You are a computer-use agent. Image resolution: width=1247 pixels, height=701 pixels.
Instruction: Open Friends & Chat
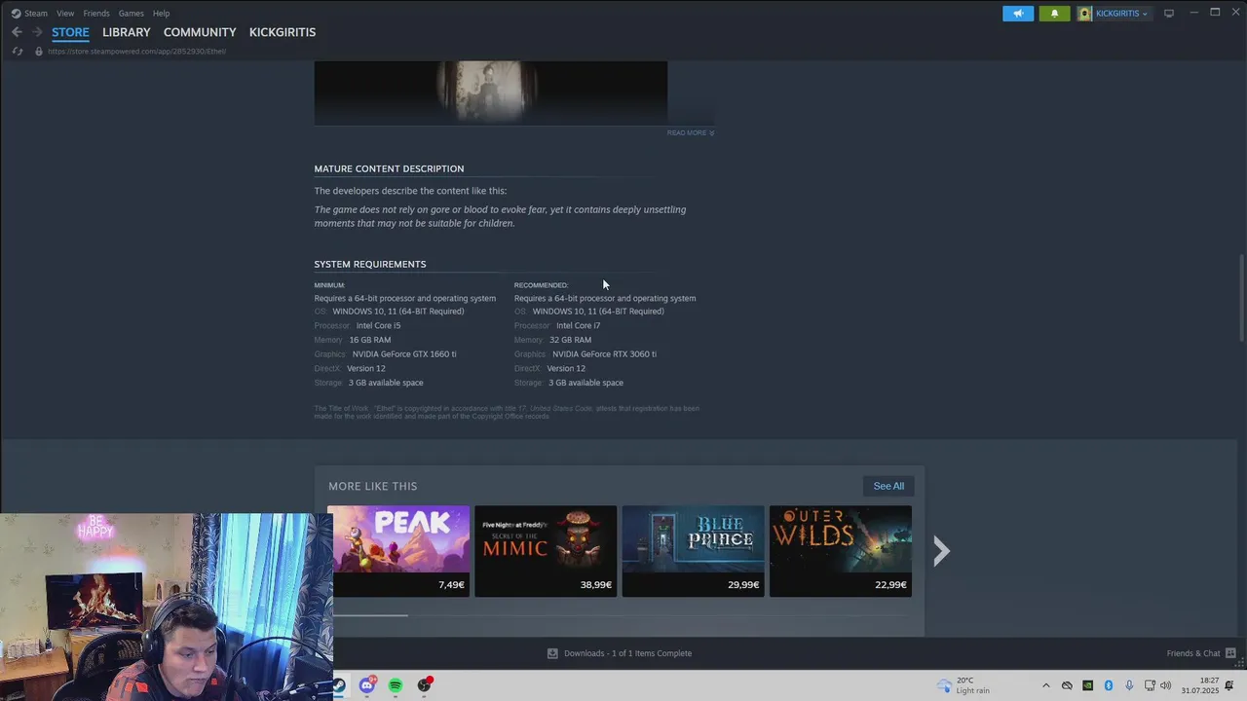[1193, 653]
